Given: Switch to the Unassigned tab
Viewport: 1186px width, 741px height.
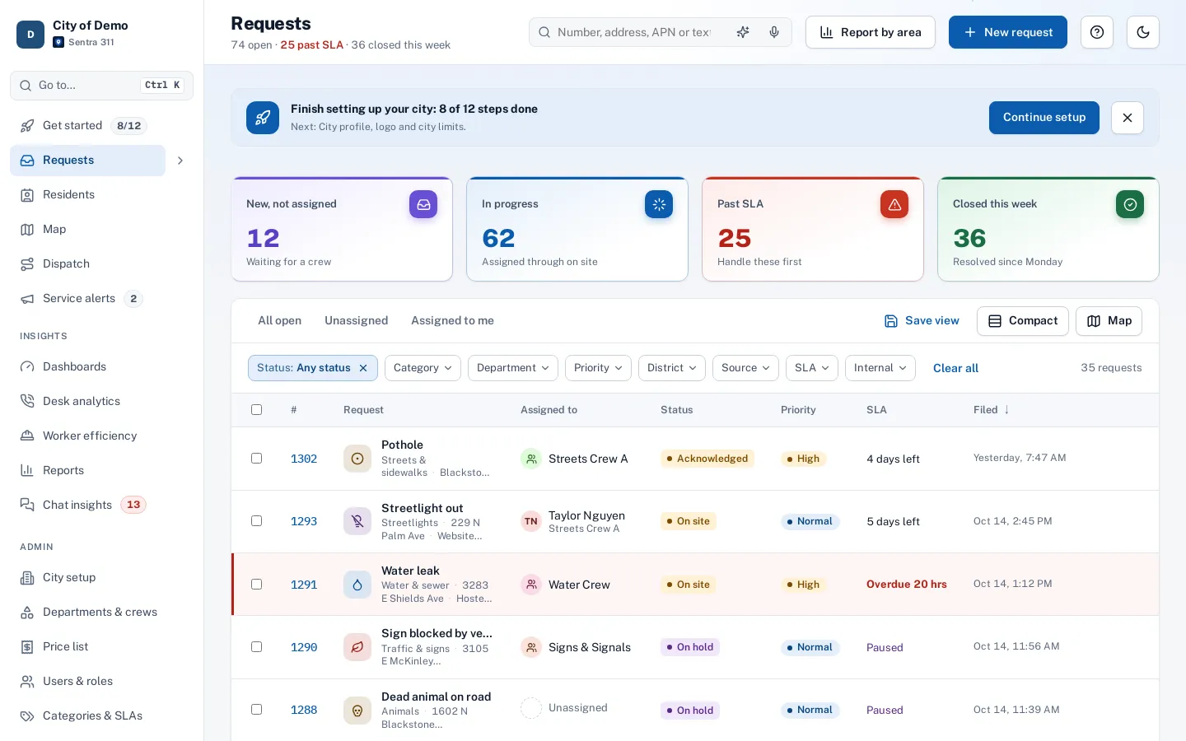Looking at the screenshot, I should [356, 321].
